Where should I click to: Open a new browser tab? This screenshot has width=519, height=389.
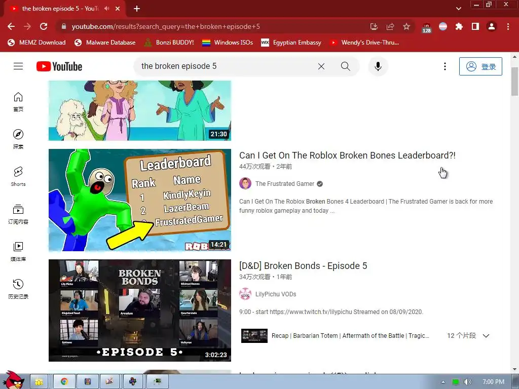[137, 9]
